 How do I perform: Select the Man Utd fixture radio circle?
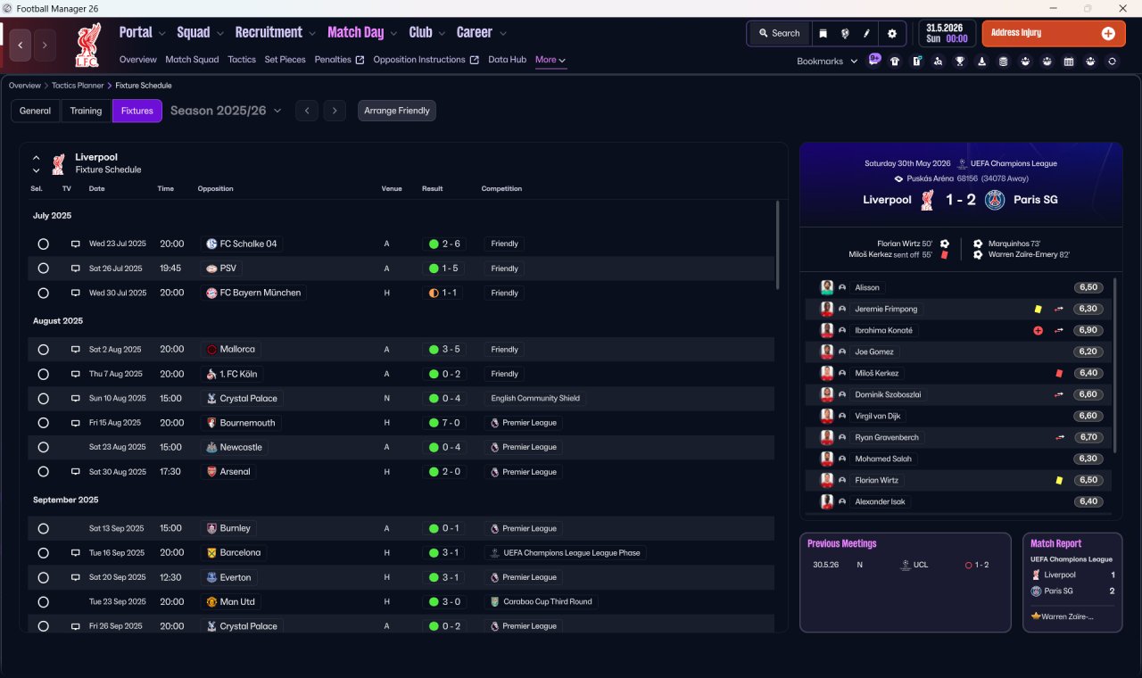43,602
